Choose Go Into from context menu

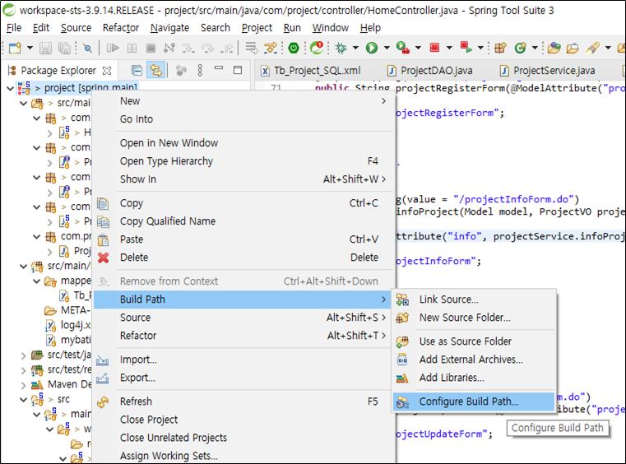pos(243,119)
